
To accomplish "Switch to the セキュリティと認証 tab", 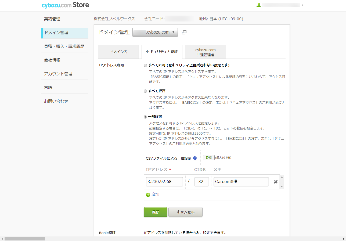I will pyautogui.click(x=162, y=52).
